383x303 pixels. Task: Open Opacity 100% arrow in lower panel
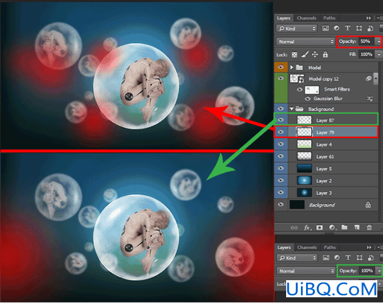379,271
